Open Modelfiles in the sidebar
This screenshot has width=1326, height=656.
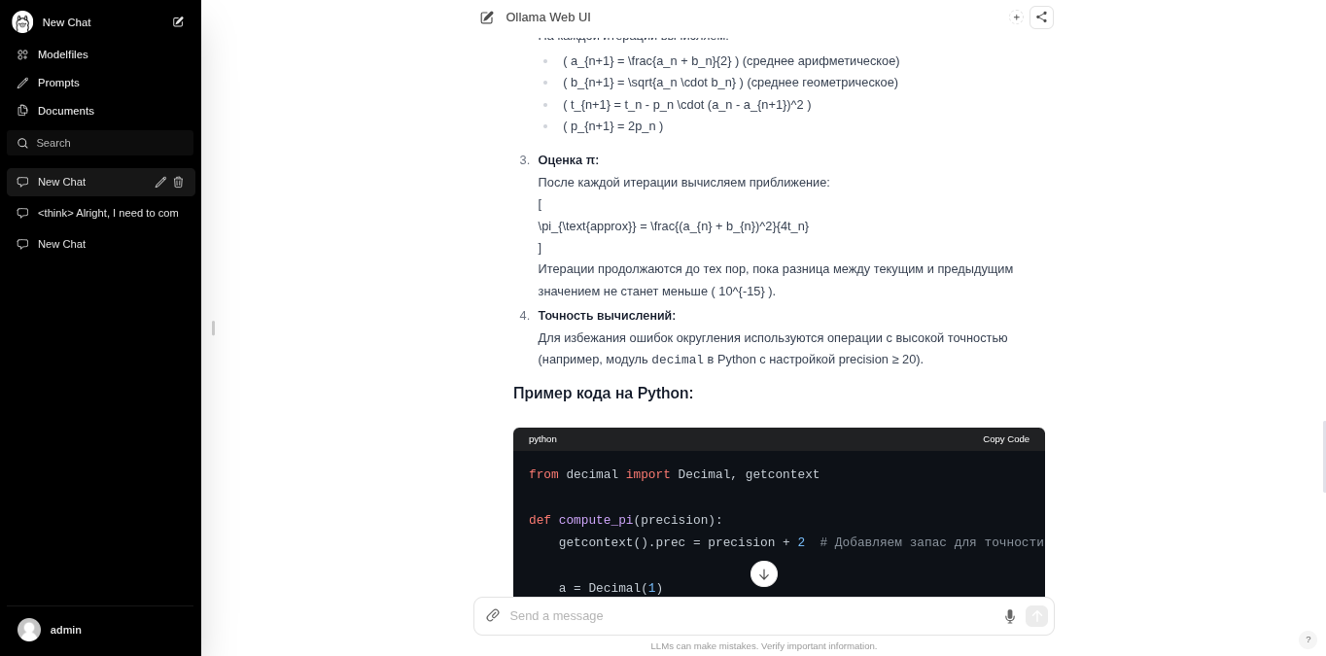tap(62, 54)
